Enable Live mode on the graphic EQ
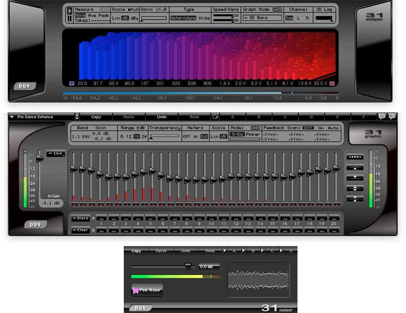Screen dimensions: 406x313 pyautogui.click(x=56, y=153)
